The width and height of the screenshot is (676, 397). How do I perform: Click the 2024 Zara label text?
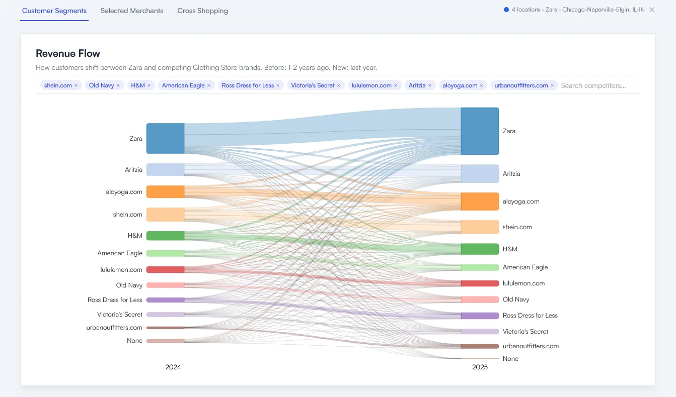[x=136, y=138]
